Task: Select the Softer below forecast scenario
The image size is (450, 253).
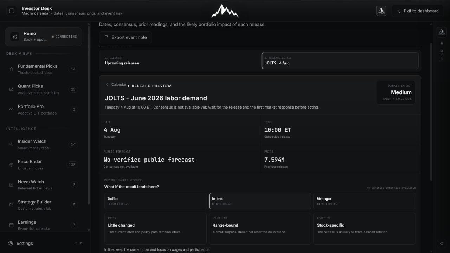Action: (x=155, y=201)
